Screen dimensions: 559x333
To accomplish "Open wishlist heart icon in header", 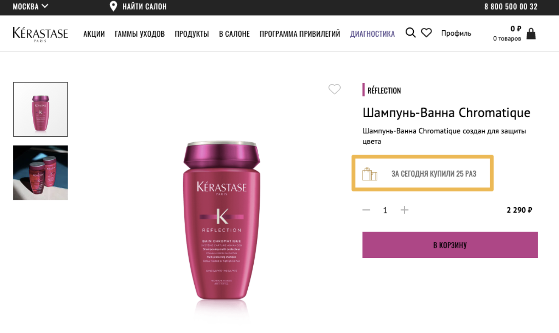I will 426,33.
